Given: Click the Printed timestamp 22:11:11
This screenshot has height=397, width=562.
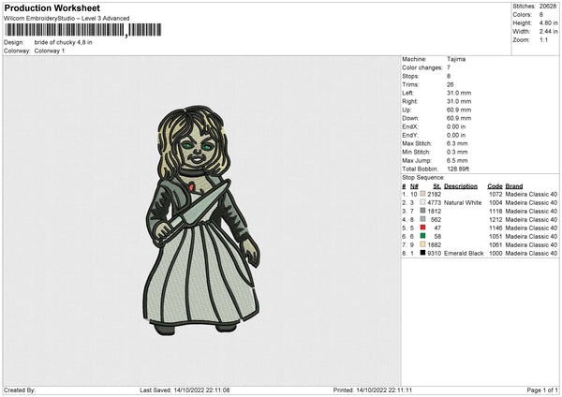Looking at the screenshot, I should (399, 390).
